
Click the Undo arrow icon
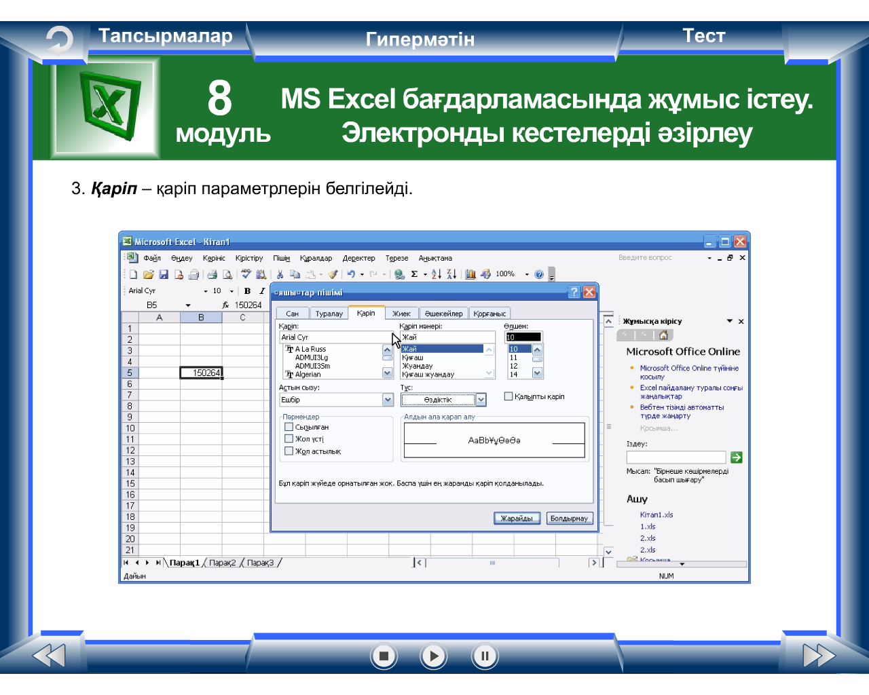pyautogui.click(x=351, y=274)
